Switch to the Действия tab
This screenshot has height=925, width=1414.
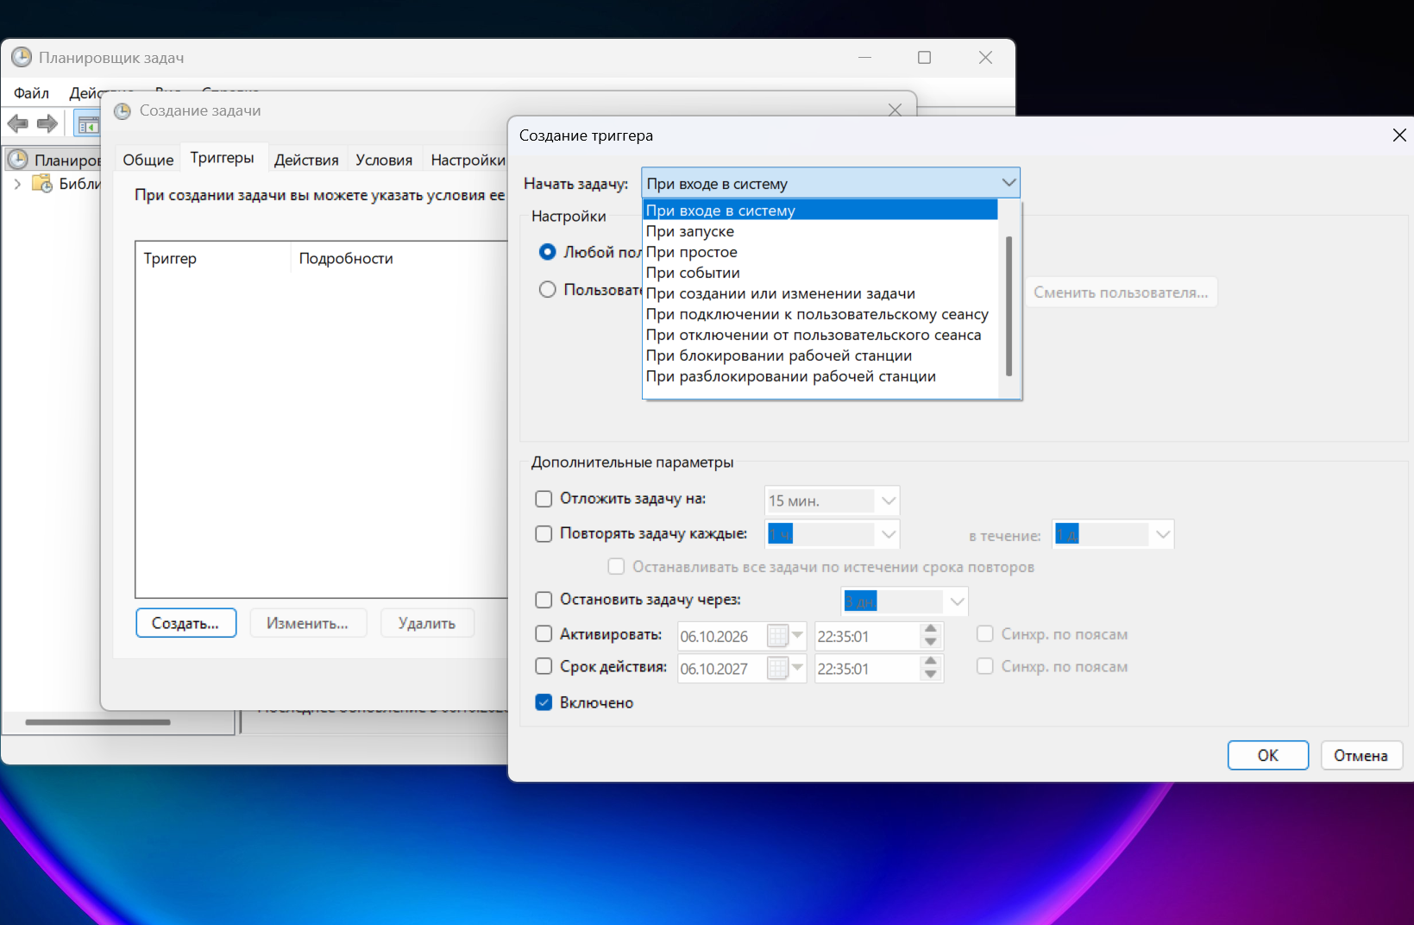tap(306, 160)
